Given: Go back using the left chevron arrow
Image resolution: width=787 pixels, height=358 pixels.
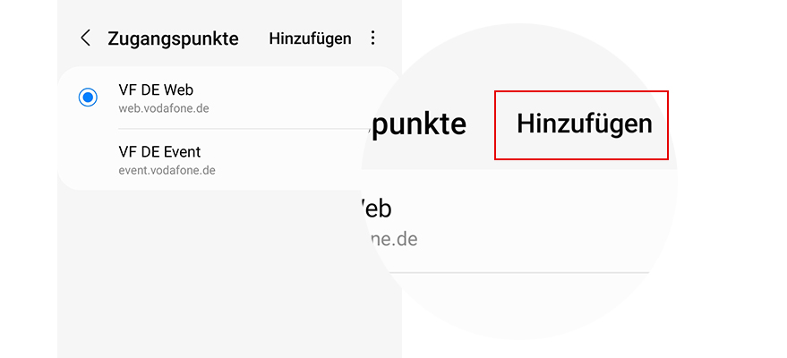Looking at the screenshot, I should click(86, 38).
